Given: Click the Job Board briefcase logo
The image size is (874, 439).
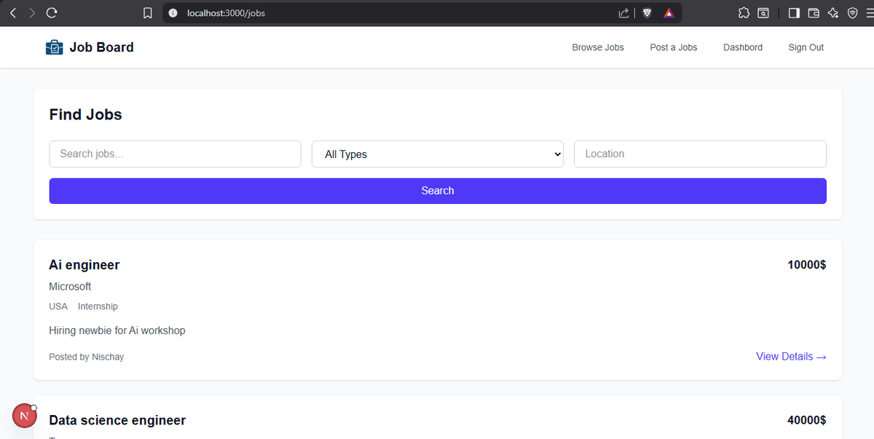Looking at the screenshot, I should (x=55, y=47).
